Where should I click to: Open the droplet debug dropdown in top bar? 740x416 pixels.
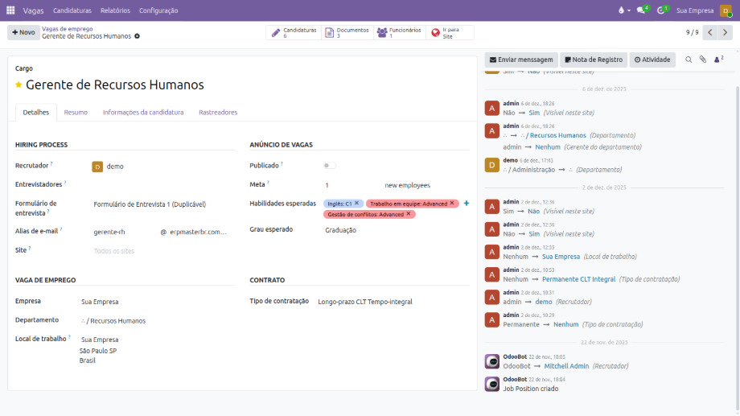[x=622, y=10]
